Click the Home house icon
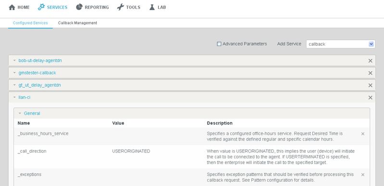 [12, 7]
